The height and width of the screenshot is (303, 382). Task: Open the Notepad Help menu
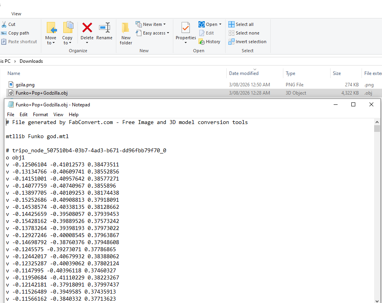tap(73, 115)
